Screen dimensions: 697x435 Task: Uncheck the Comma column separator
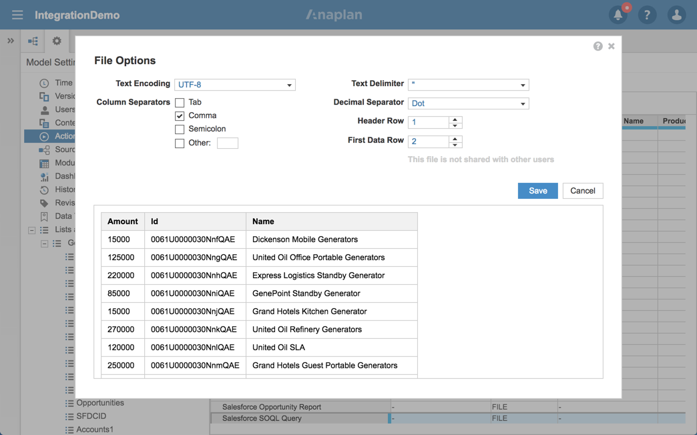tap(180, 116)
